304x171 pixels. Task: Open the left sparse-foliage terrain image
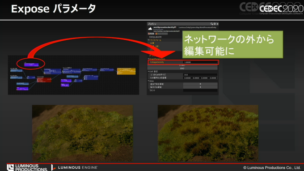click(x=82, y=133)
